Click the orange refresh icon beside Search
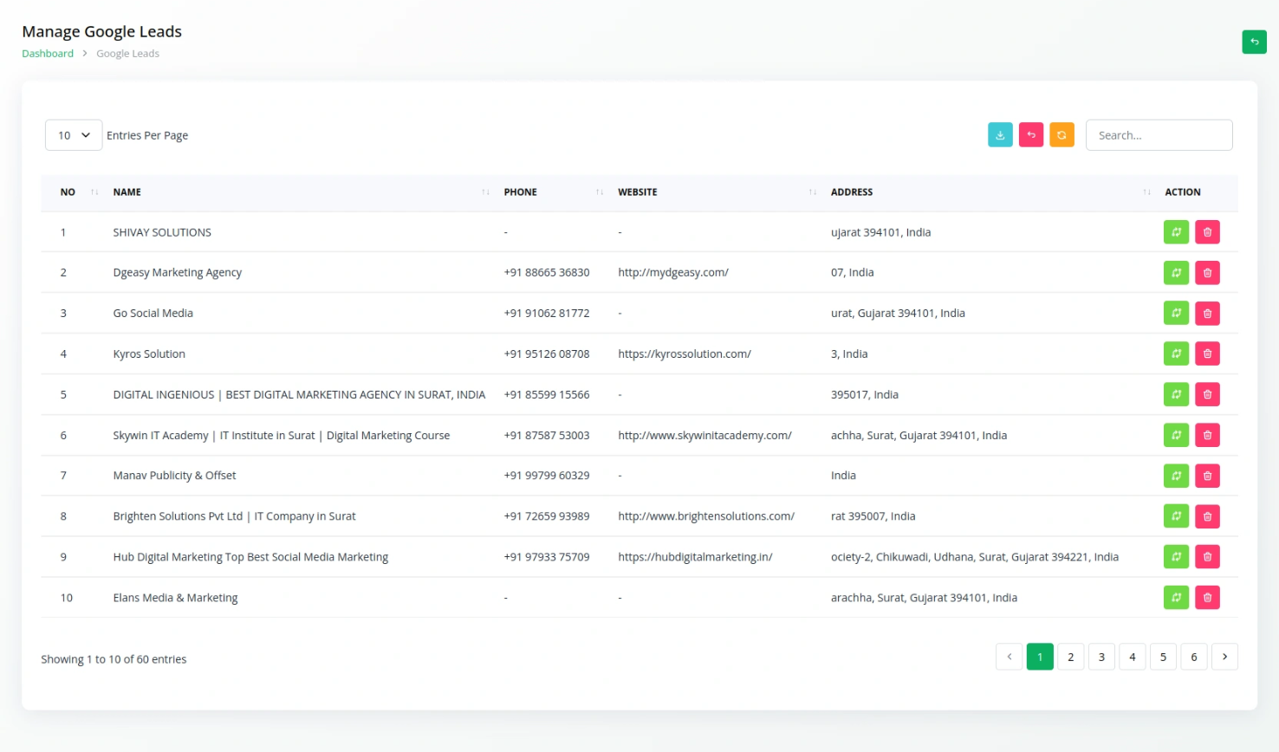The image size is (1279, 752). 1062,135
